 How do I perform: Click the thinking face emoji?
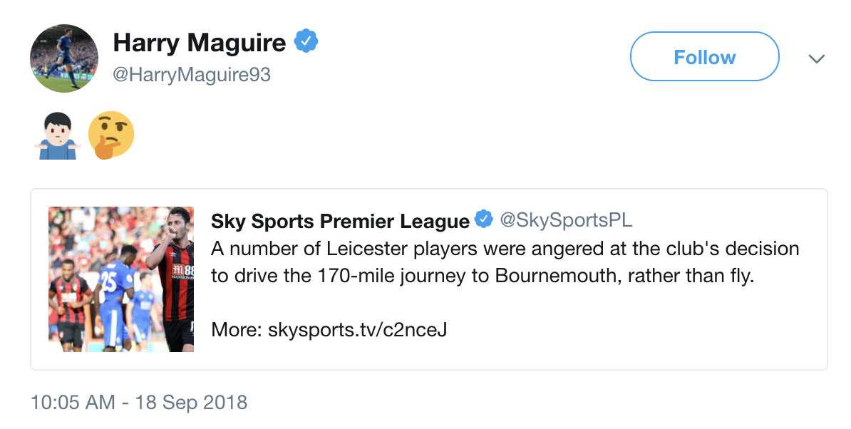110,135
